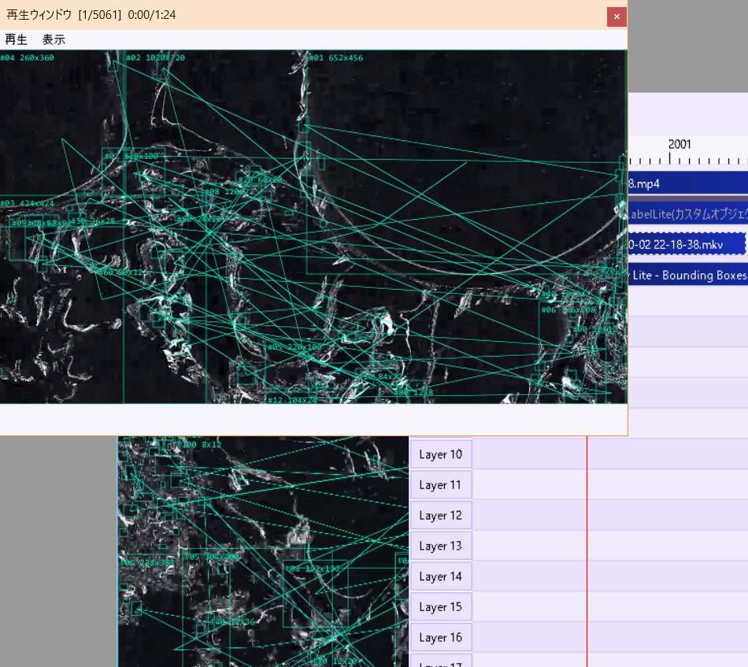Click the '#03 424x424' label in the preview
Screen dimensions: 748x667
[x=28, y=203]
